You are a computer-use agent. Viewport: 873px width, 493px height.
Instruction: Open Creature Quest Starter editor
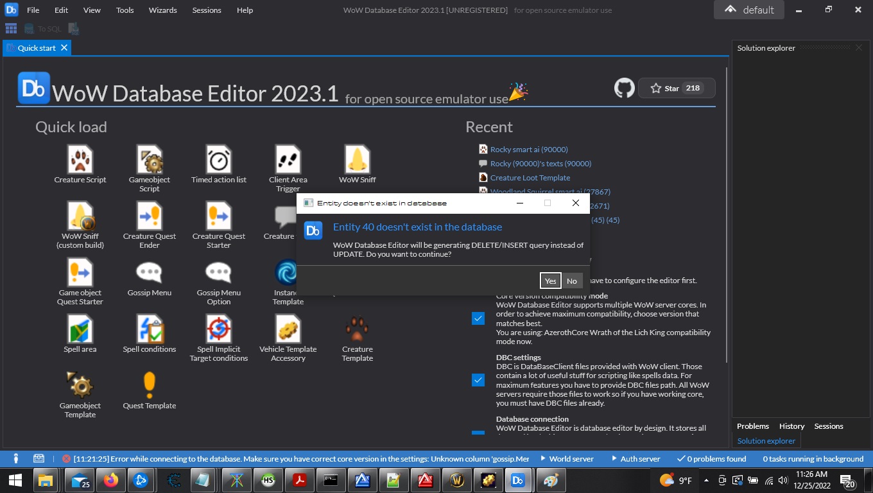coord(219,225)
